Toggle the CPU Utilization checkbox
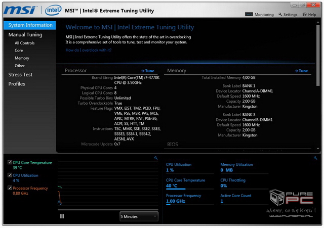 tap(10, 175)
